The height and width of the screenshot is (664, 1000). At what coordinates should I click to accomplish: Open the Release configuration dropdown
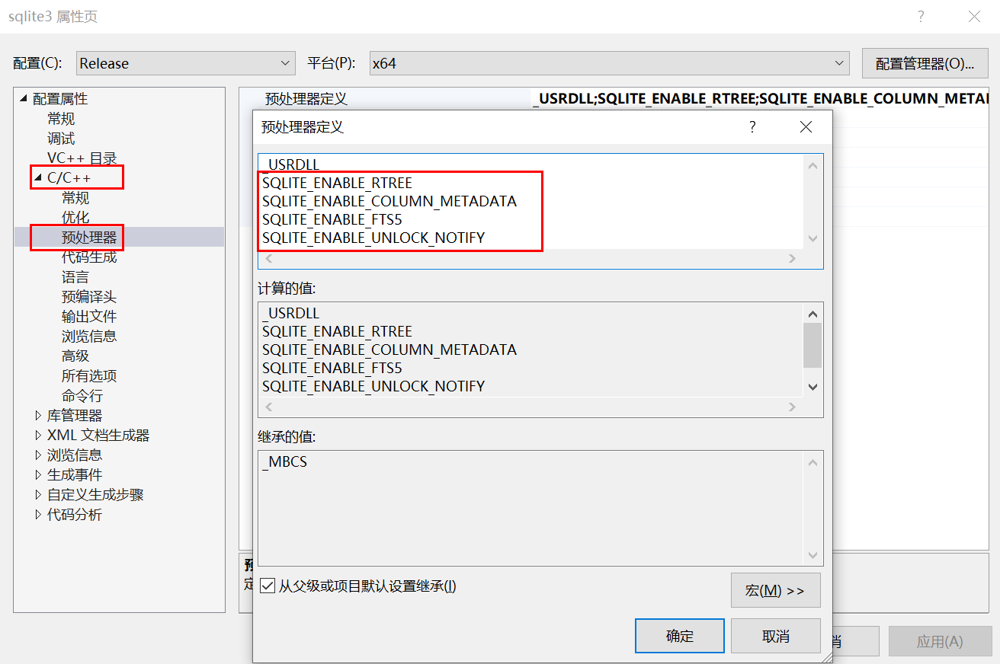(287, 63)
